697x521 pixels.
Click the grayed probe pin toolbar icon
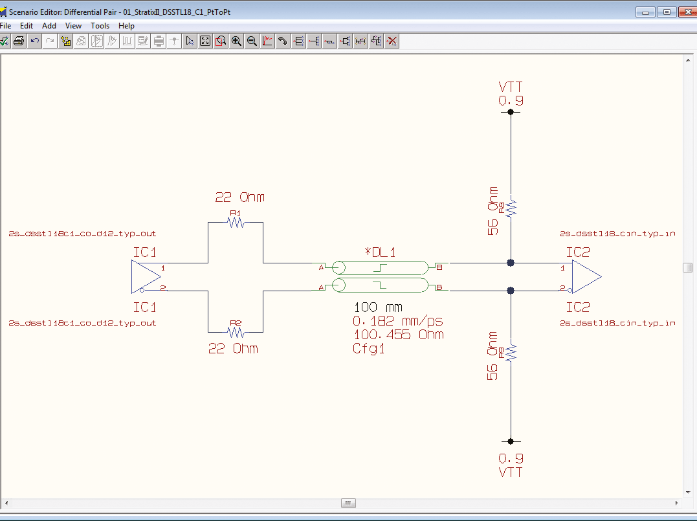click(x=174, y=41)
